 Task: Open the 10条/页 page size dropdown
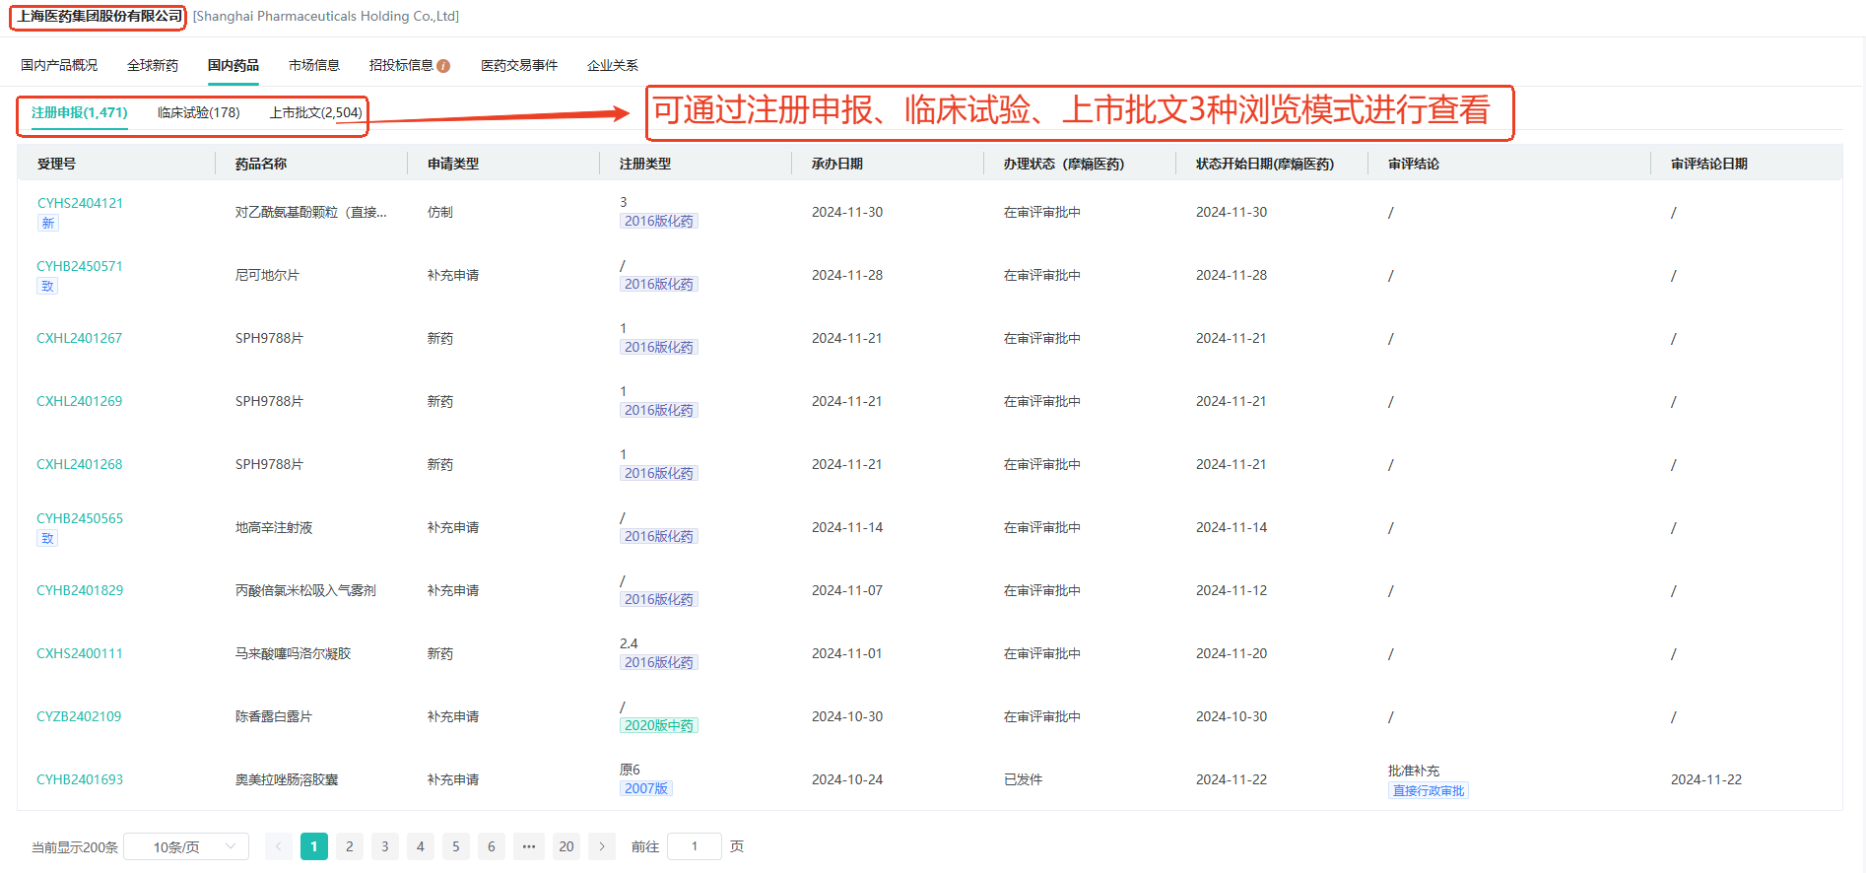coord(186,846)
